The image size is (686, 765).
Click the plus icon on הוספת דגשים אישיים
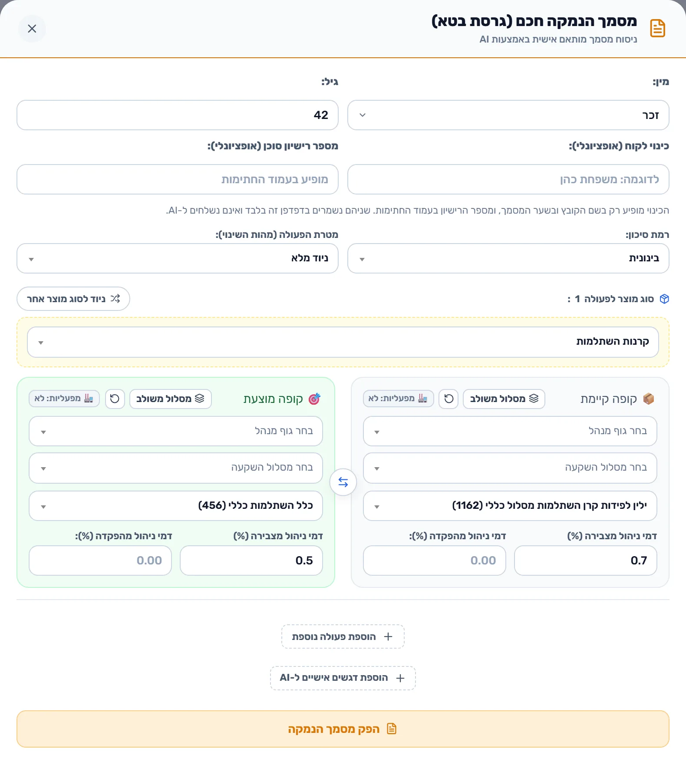(x=400, y=678)
